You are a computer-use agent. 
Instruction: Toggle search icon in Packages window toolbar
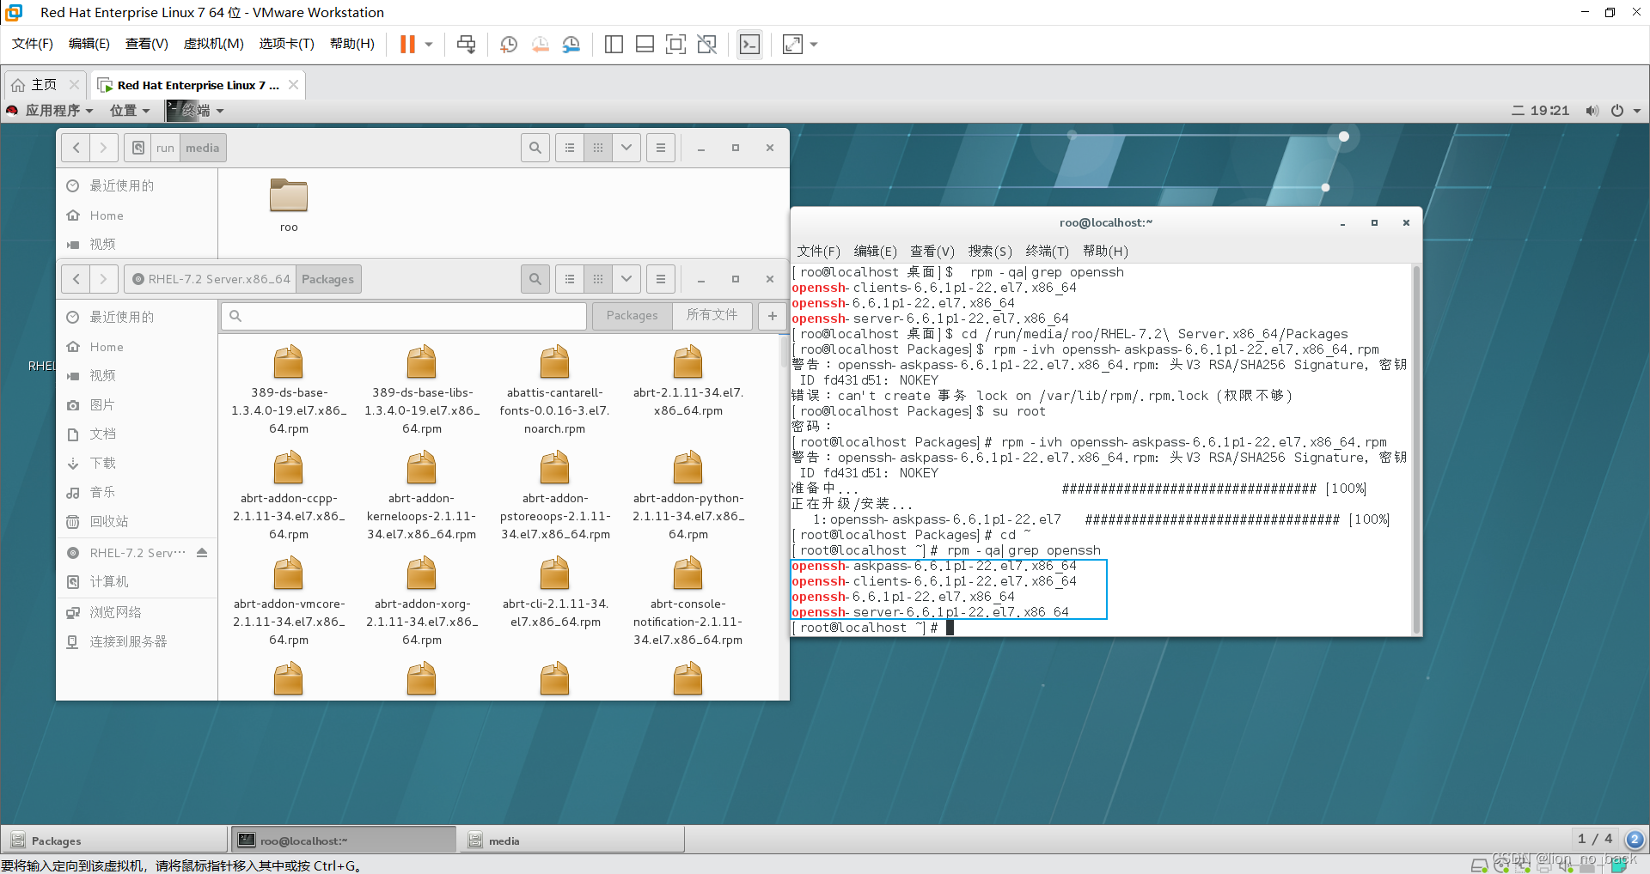pyautogui.click(x=535, y=279)
